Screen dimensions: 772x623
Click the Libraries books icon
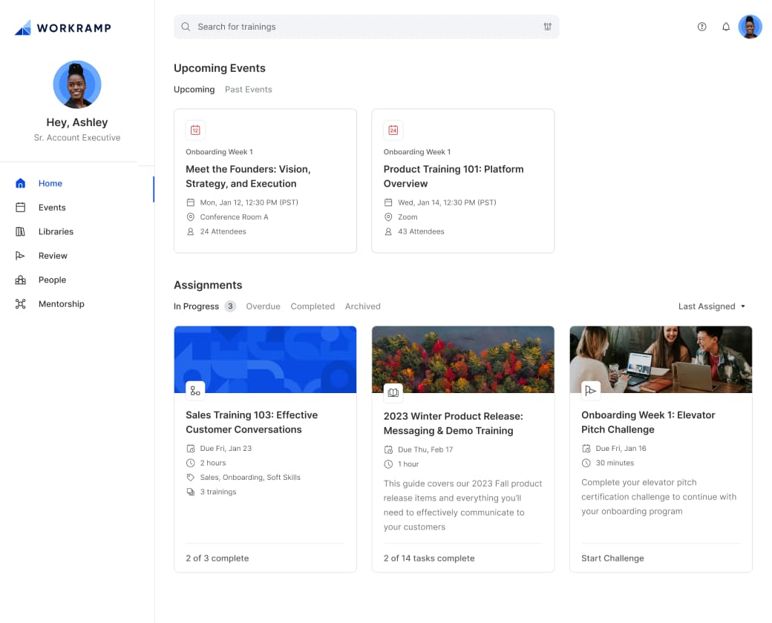coord(21,231)
